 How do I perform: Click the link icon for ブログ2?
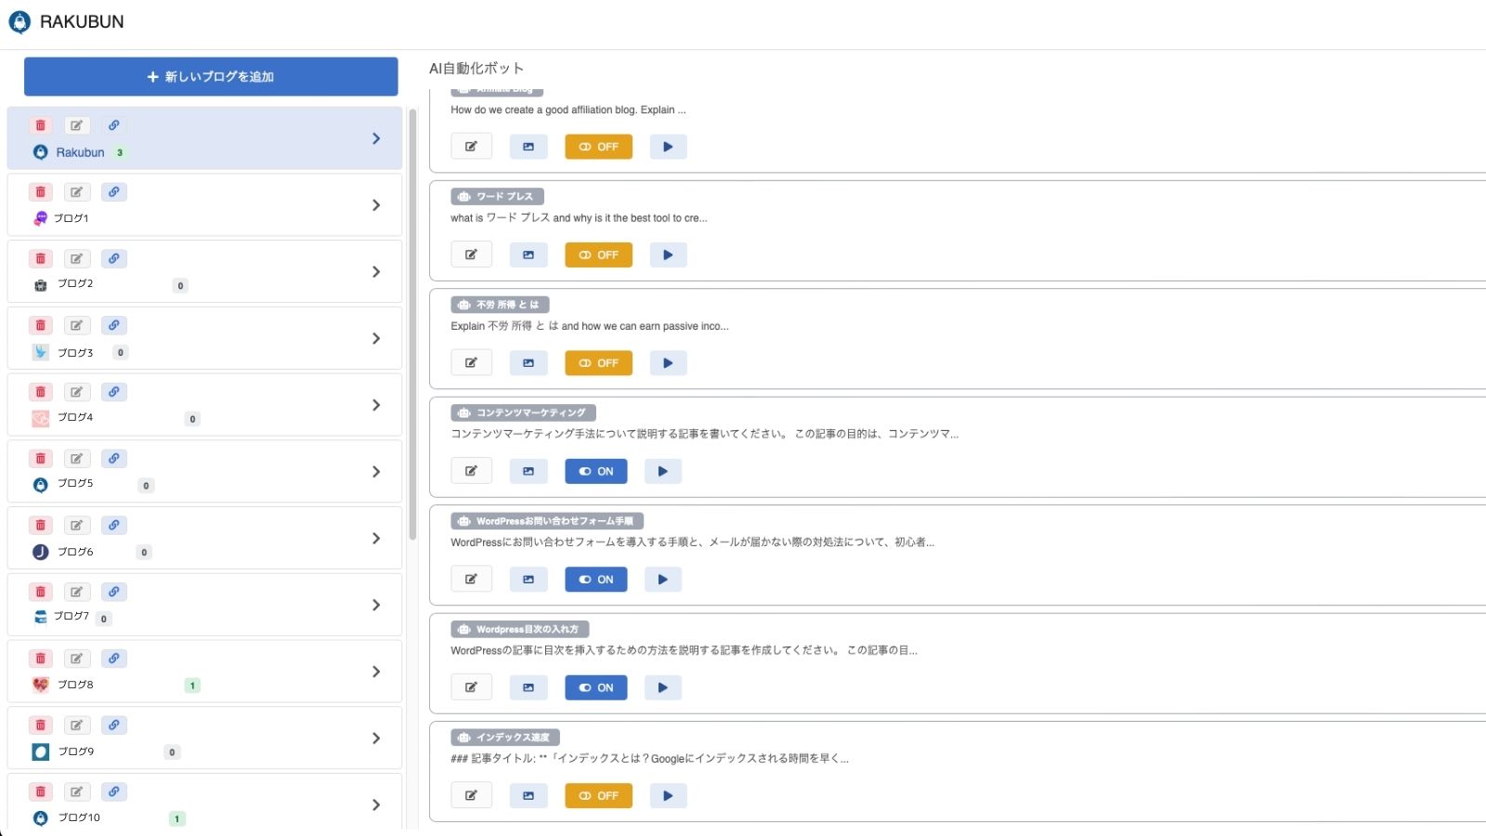(113, 258)
